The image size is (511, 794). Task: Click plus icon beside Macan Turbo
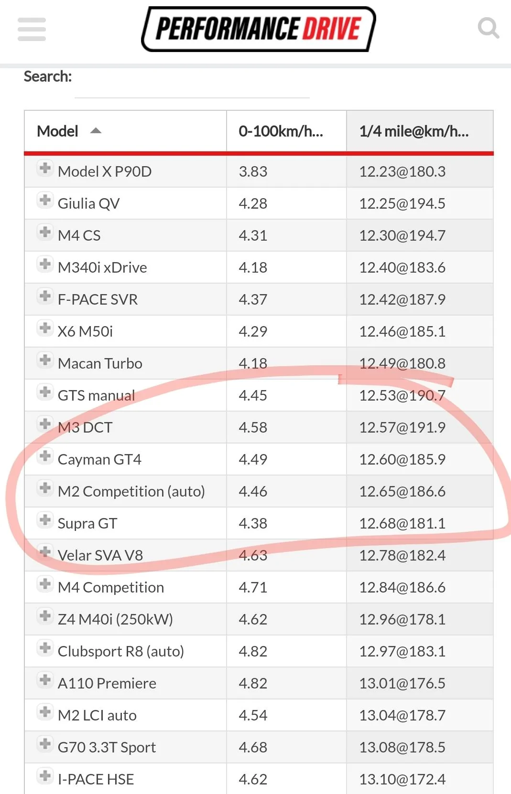45,360
